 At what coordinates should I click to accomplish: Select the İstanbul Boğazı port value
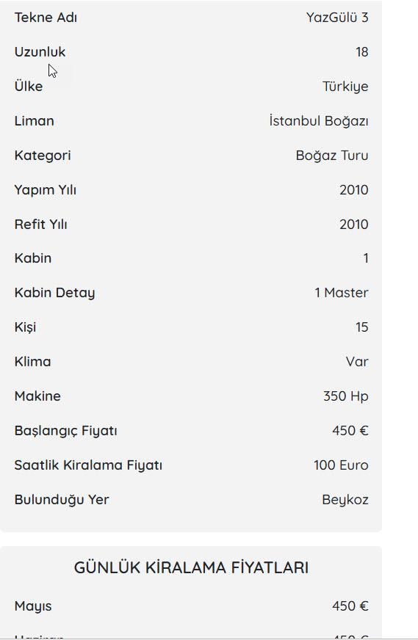coord(319,121)
